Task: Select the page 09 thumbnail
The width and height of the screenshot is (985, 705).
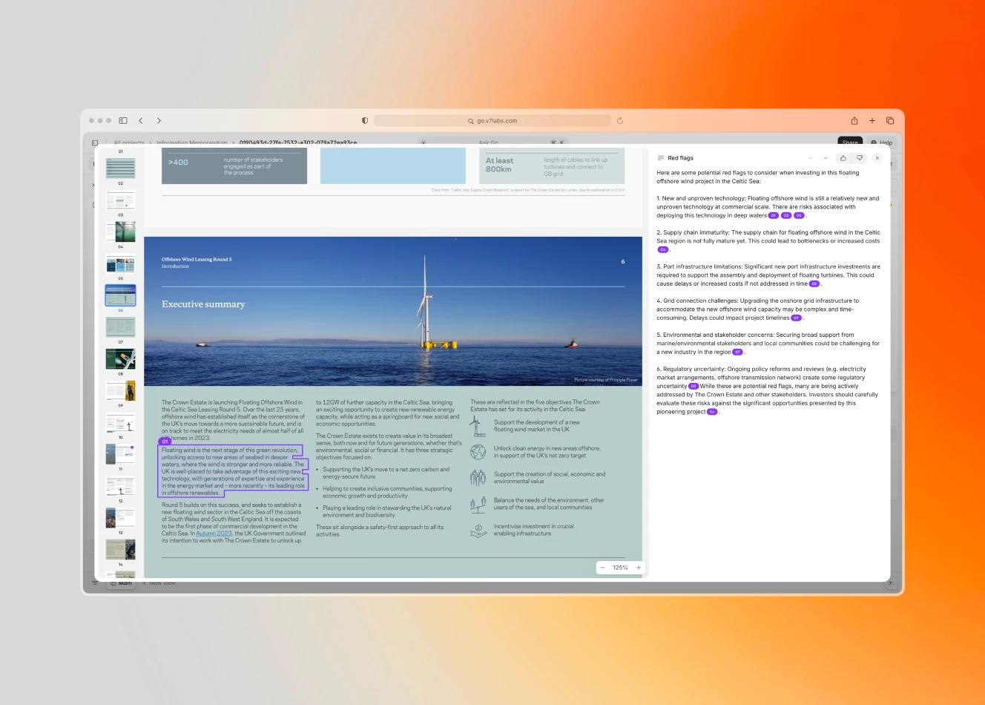Action: (x=120, y=391)
